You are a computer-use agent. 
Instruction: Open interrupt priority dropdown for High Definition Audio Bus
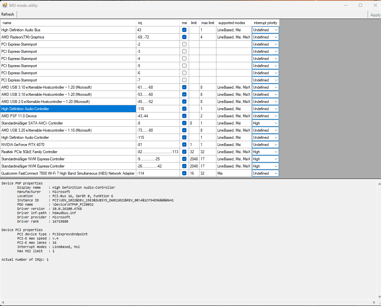click(265, 30)
